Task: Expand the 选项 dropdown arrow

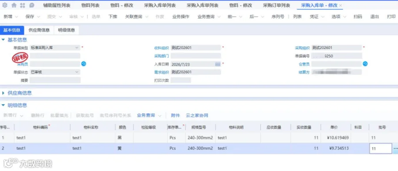Action: point(344,17)
